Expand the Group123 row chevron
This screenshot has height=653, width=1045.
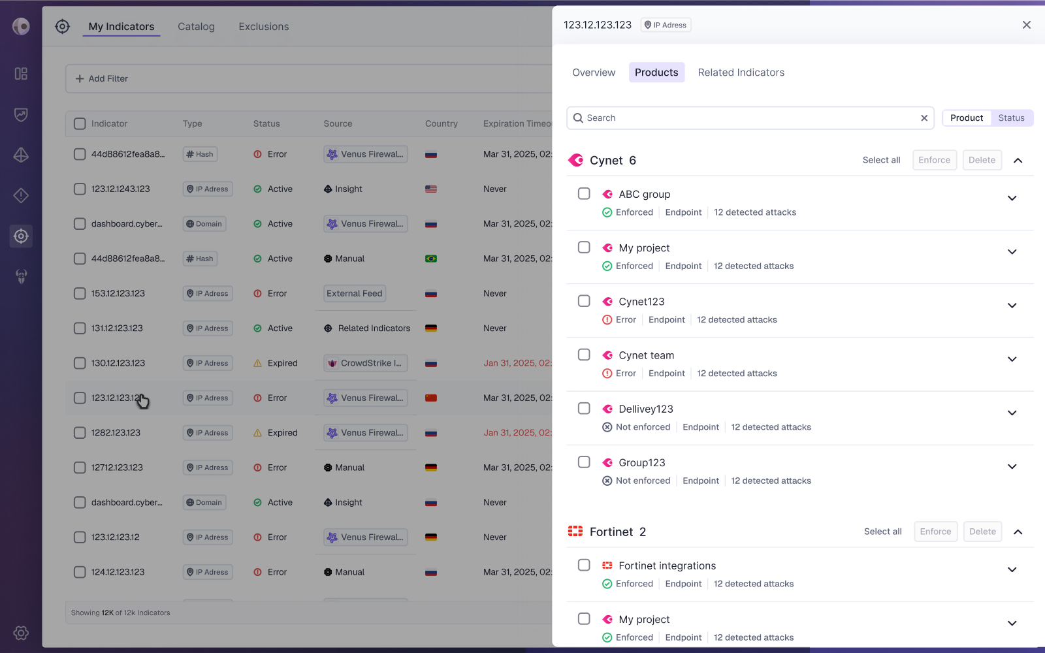click(1012, 467)
